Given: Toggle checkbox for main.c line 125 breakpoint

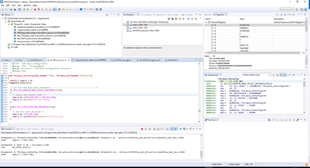Looking at the screenshot, I should pos(128,28).
